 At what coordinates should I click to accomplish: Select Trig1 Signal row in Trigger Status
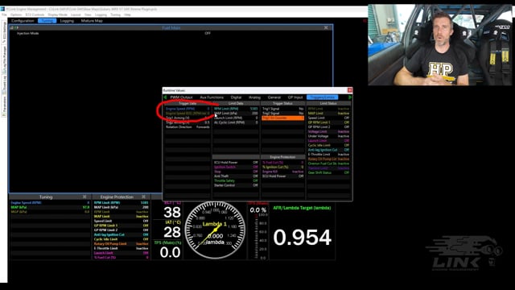[282, 109]
